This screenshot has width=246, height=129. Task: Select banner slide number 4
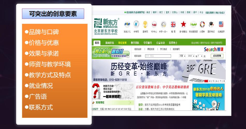coord(209,81)
